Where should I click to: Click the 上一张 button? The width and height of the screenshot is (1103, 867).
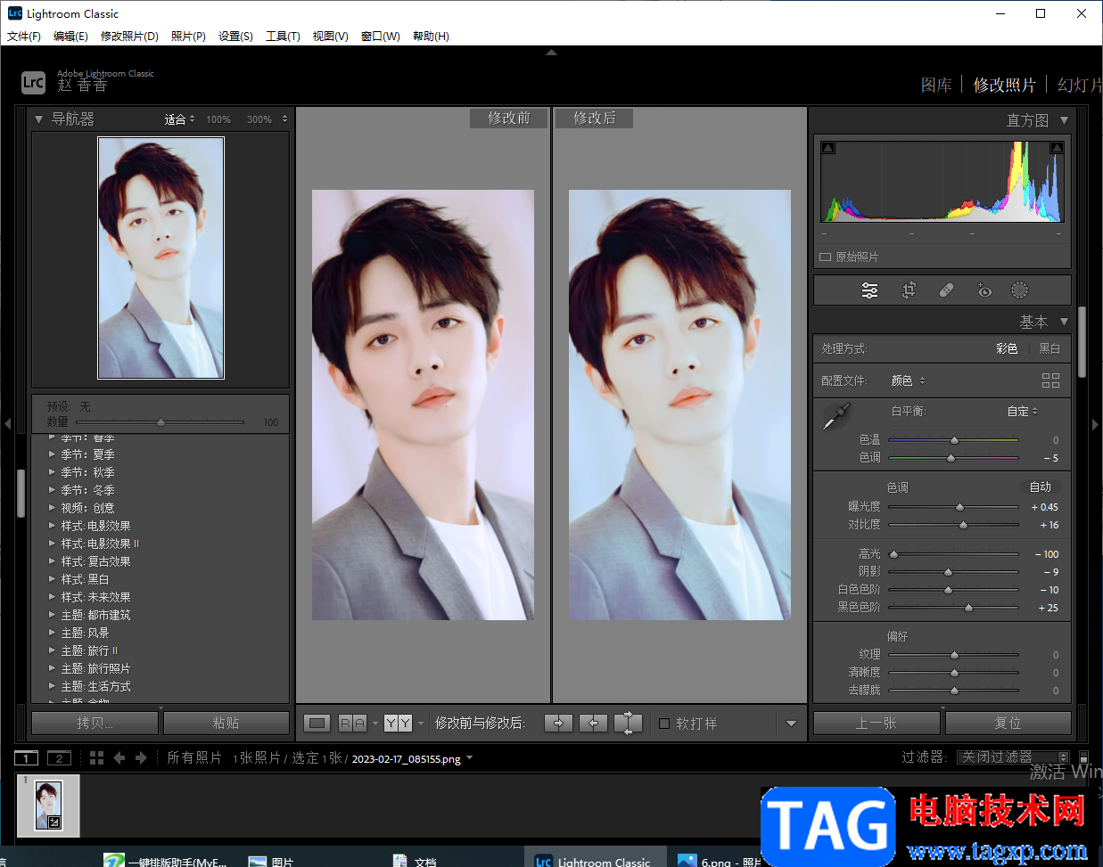pos(877,723)
